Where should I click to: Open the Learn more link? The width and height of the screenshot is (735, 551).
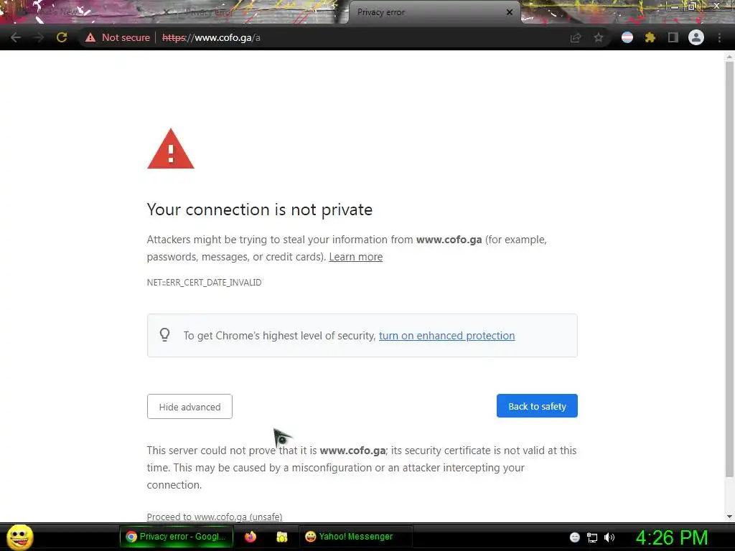[x=356, y=257]
